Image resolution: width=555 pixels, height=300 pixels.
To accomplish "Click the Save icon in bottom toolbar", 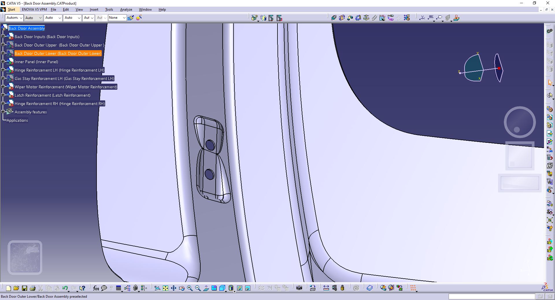I will click(x=25, y=288).
